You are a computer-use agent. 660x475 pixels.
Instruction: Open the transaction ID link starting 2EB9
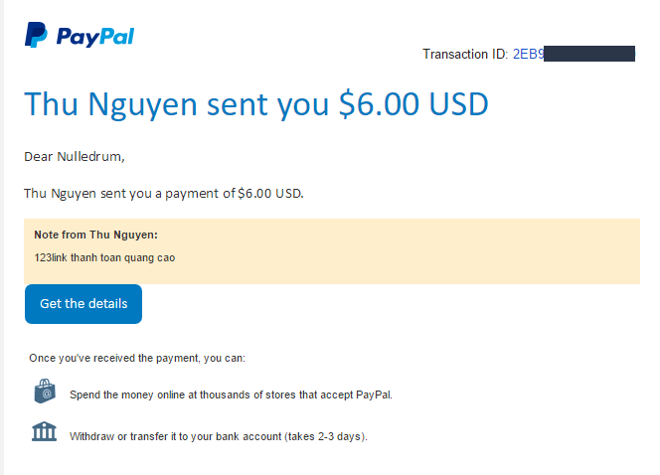click(x=528, y=54)
